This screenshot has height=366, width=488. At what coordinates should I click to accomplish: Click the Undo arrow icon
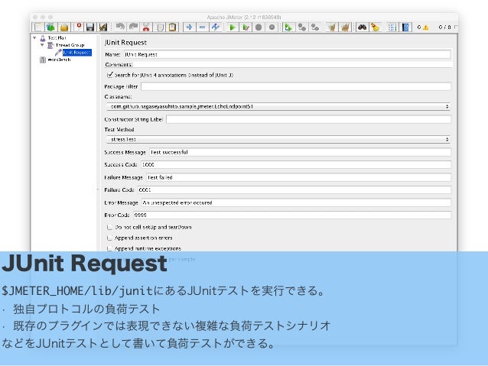pos(120,28)
